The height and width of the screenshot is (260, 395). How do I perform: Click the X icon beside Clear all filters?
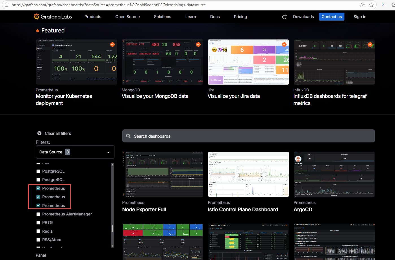click(39, 133)
